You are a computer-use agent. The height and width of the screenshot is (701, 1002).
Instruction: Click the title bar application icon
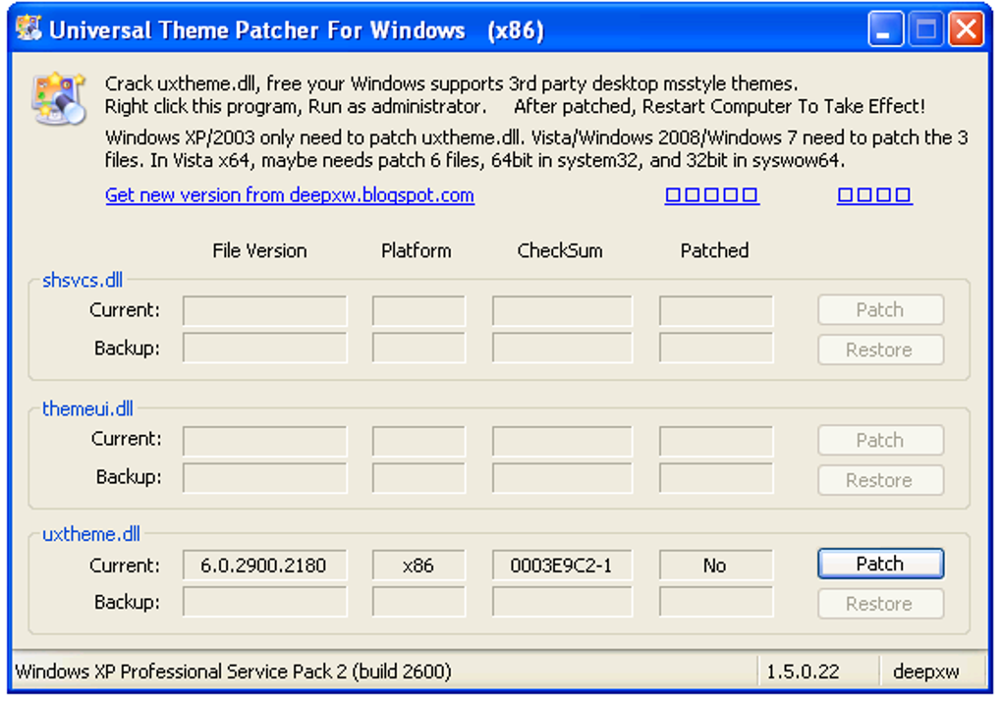coord(28,28)
